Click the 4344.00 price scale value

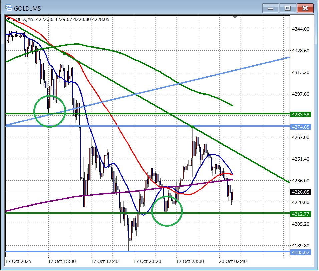pos(301,29)
